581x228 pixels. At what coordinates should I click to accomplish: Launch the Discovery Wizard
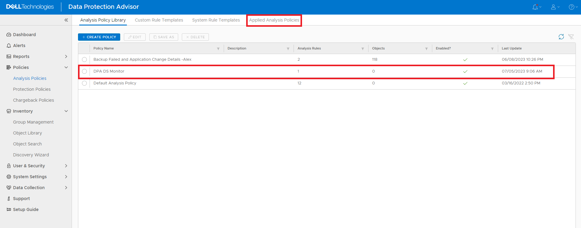point(31,155)
